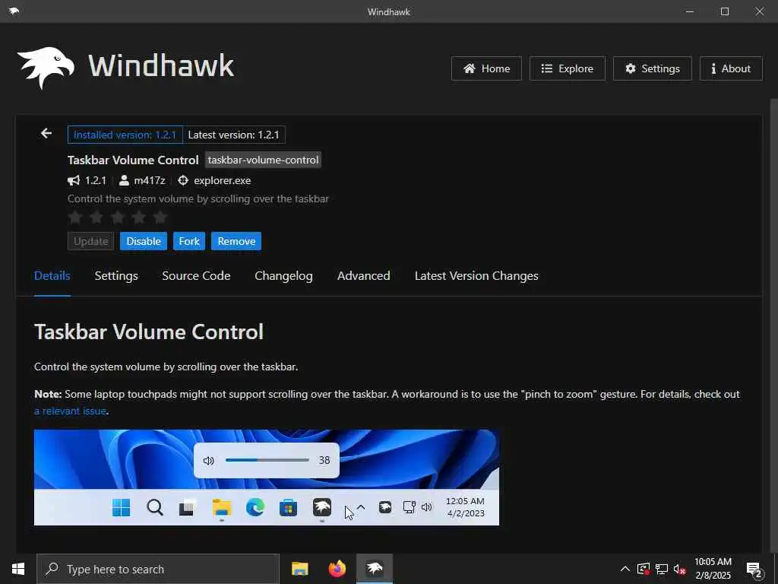Click the security warning tray icon
Screen dimensions: 778x584
pos(644,569)
